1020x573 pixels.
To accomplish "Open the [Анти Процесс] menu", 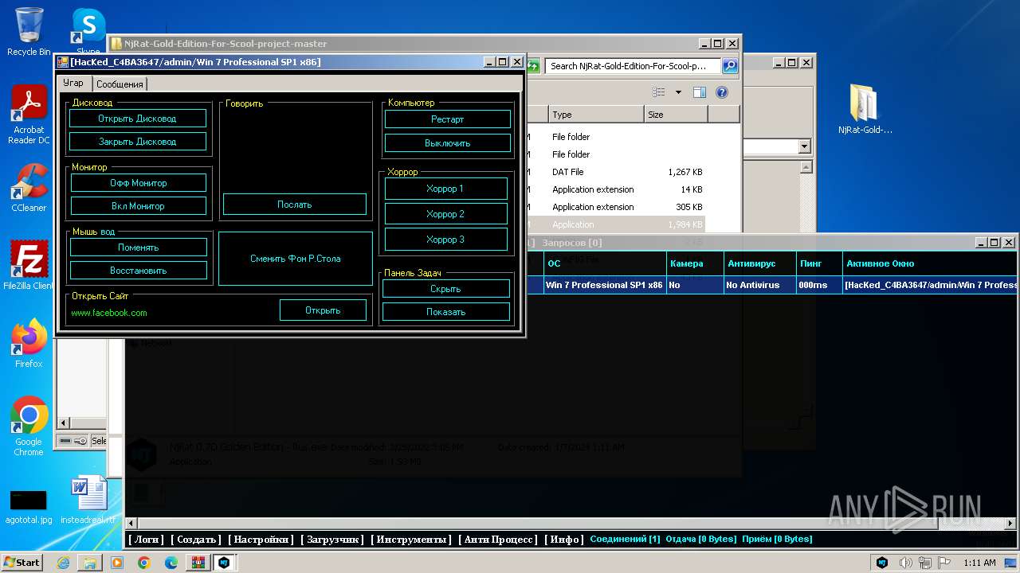I will pos(498,540).
